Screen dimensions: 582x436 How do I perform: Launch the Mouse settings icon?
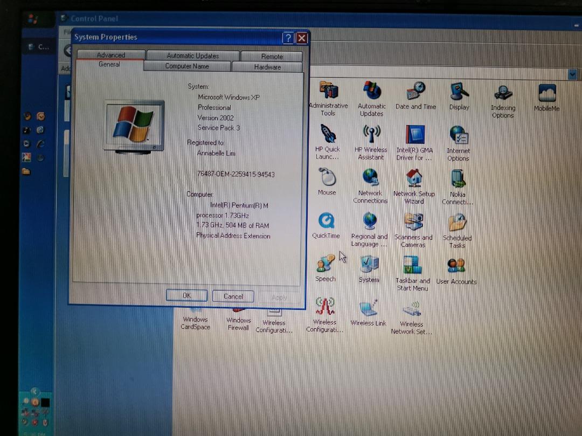[x=327, y=178]
